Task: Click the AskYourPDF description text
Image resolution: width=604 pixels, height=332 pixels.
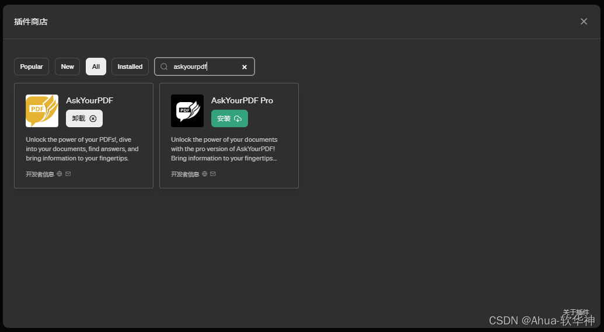Action: pos(82,149)
